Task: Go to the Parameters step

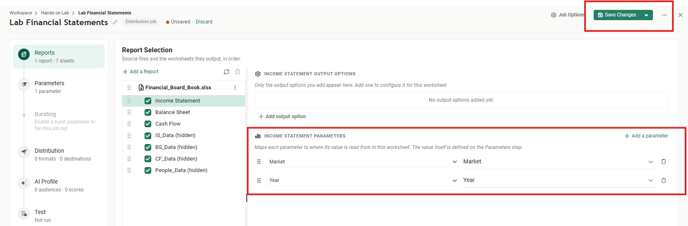Action: pos(59,87)
